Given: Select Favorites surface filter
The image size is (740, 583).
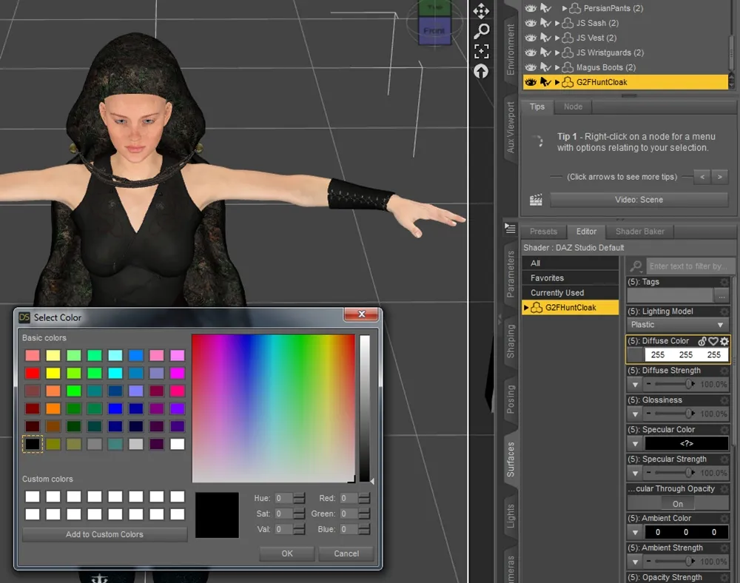Looking at the screenshot, I should [x=570, y=278].
